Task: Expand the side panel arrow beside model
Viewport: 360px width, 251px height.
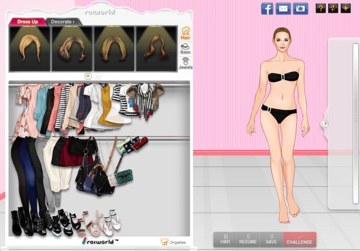Action: click(325, 123)
